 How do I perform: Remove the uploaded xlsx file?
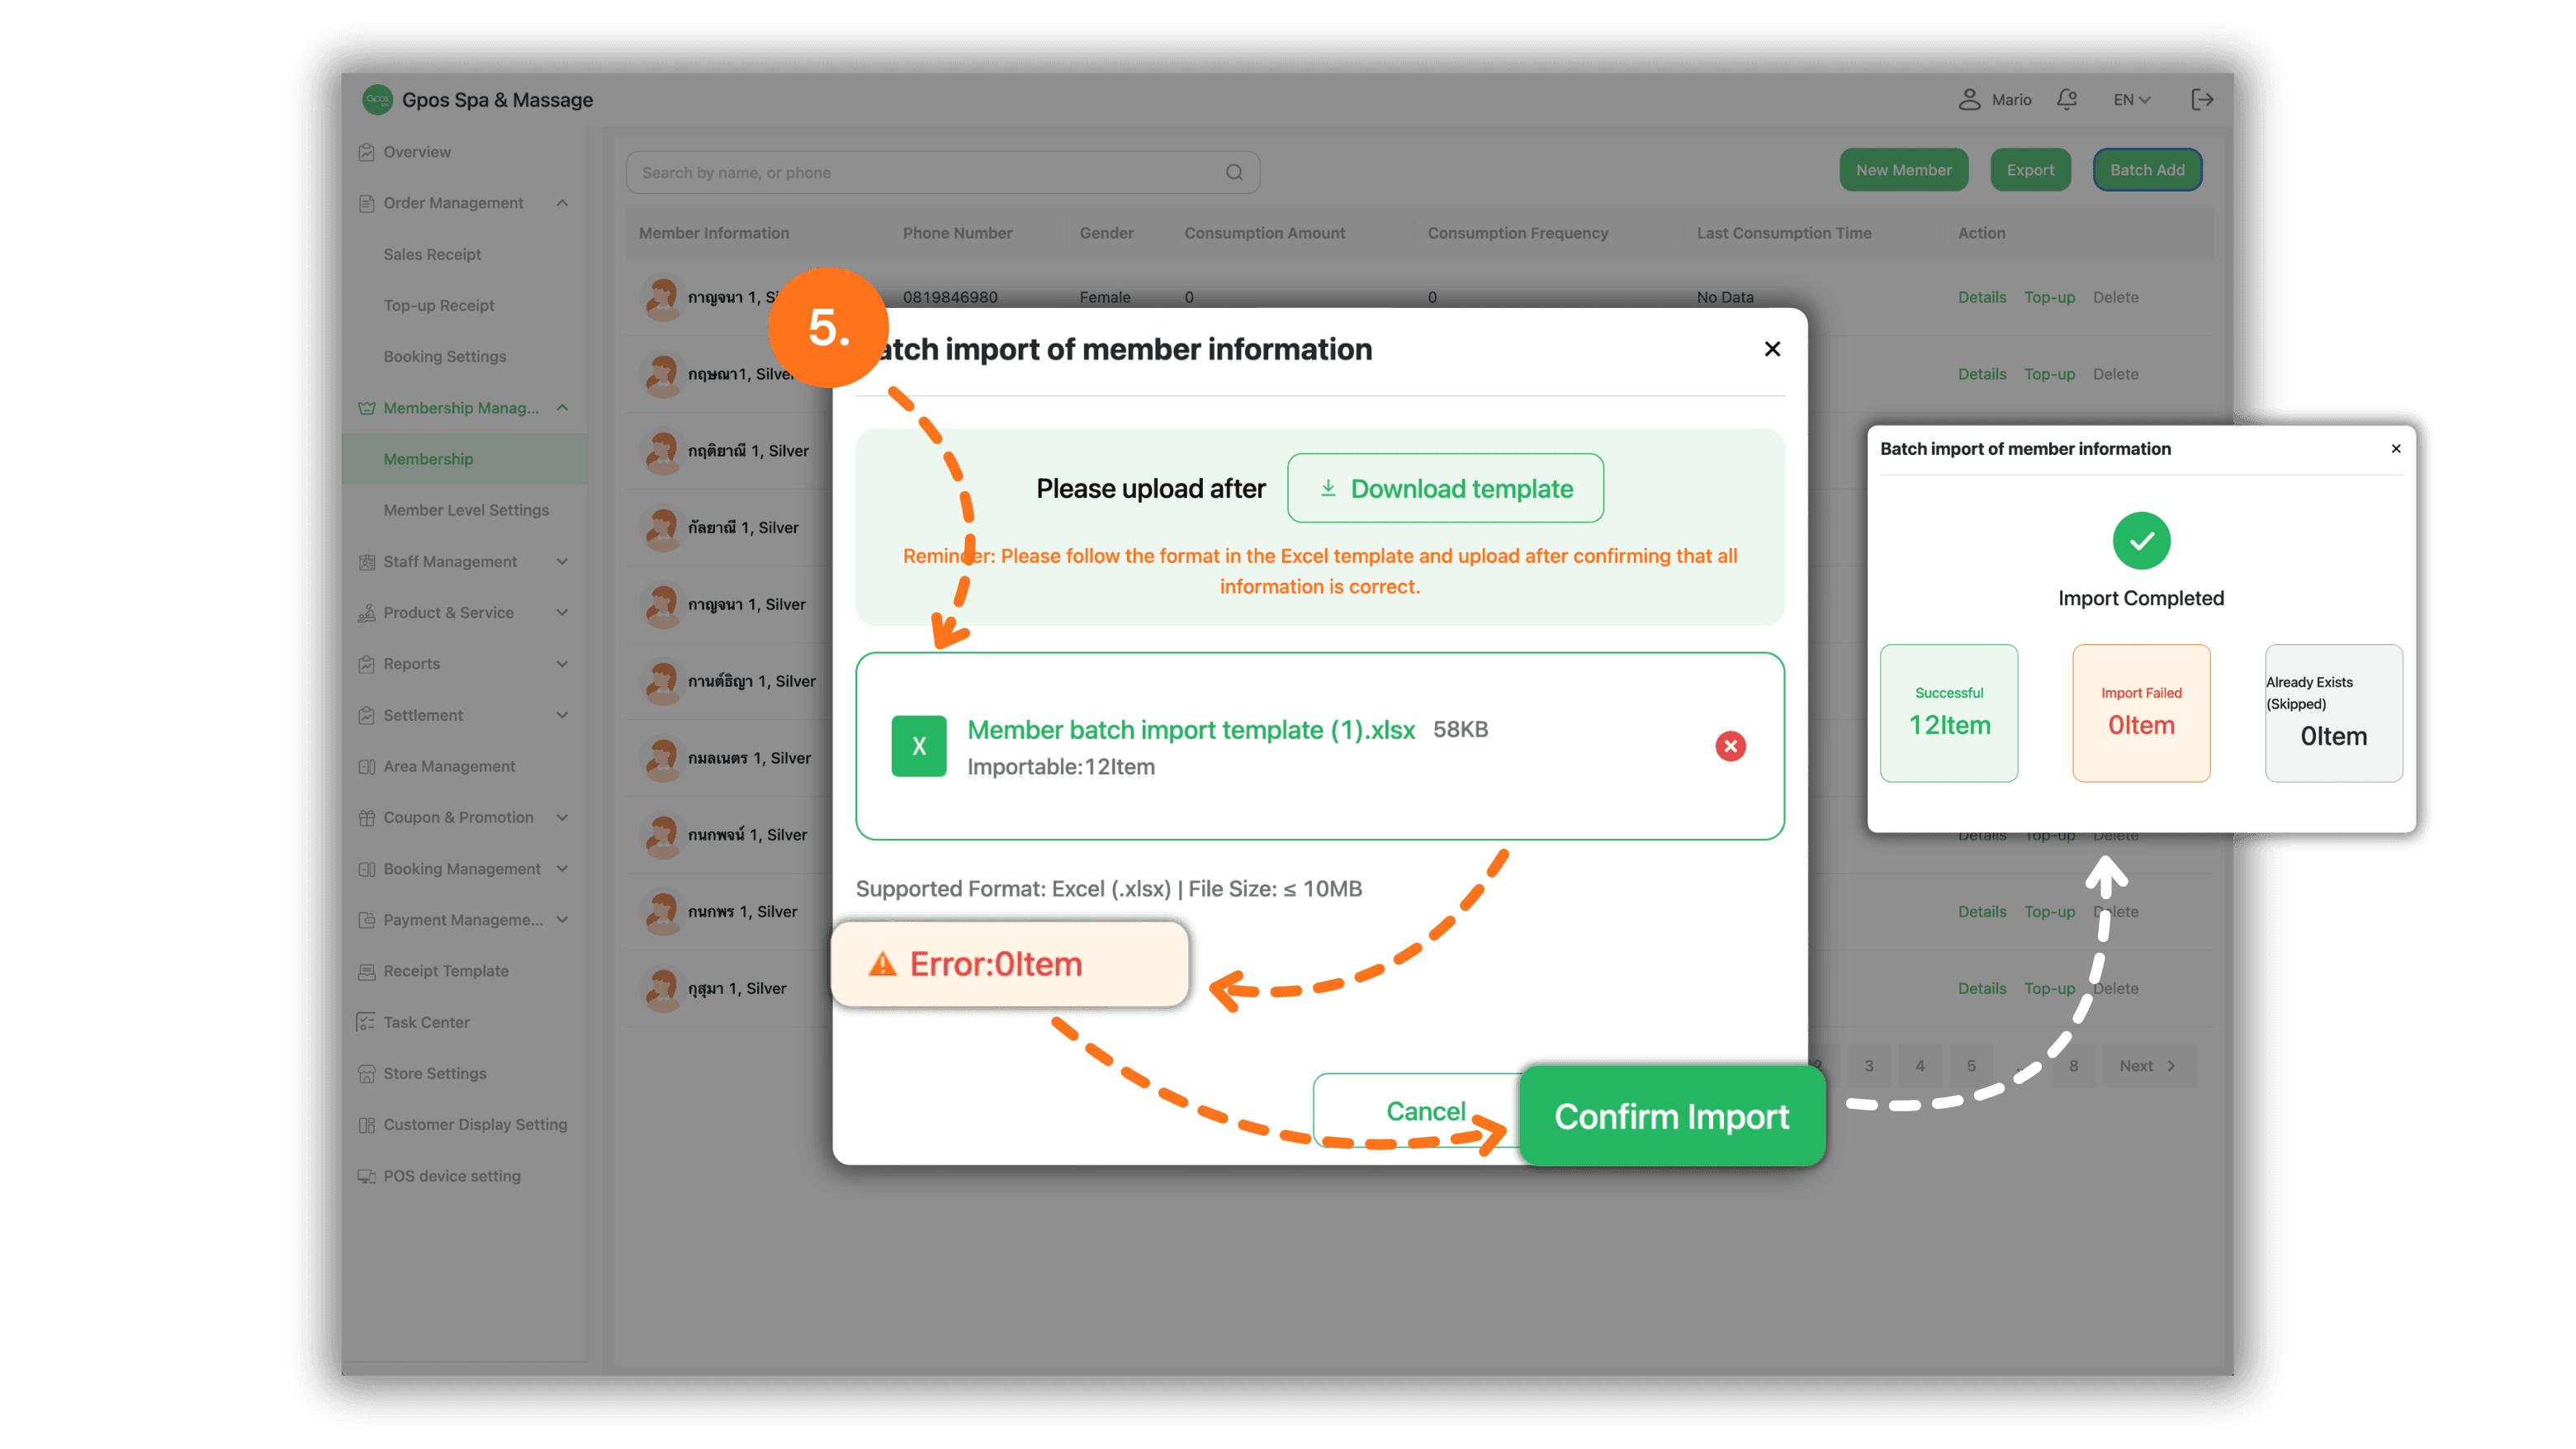(1730, 746)
